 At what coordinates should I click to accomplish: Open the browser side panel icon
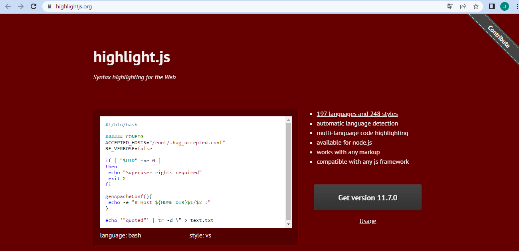point(492,6)
